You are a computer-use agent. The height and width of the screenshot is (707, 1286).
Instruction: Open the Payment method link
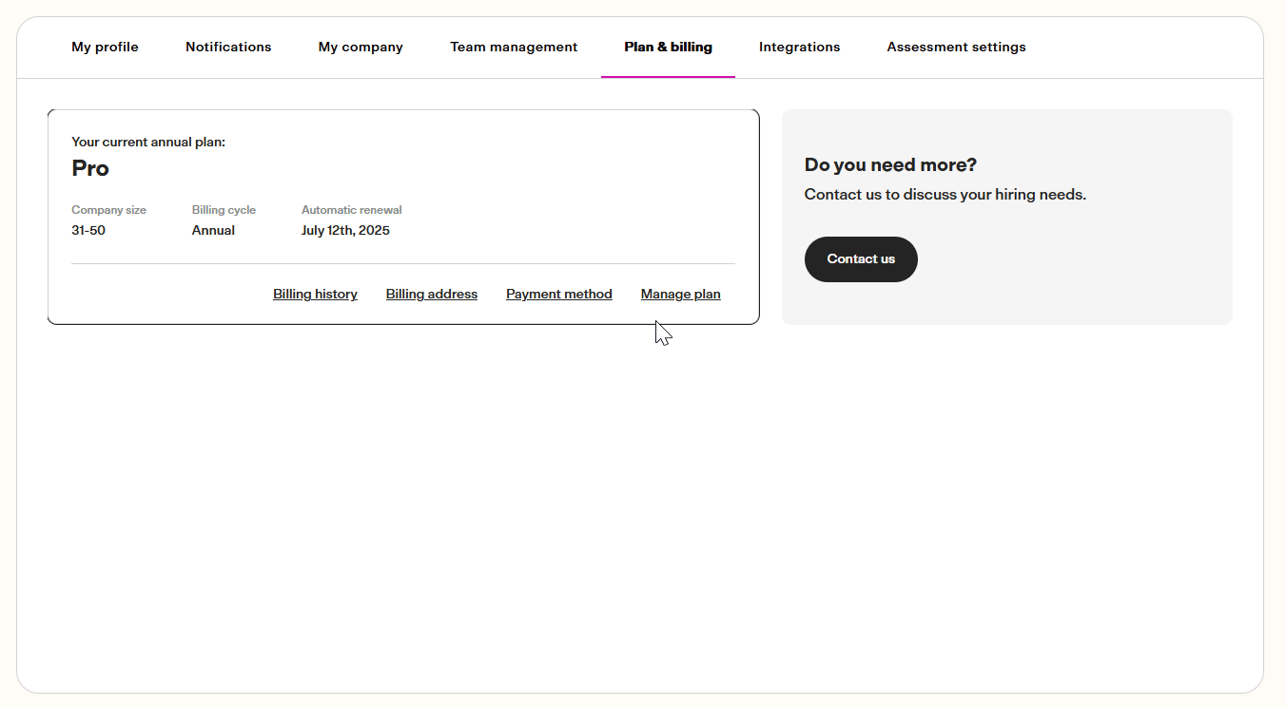point(559,295)
